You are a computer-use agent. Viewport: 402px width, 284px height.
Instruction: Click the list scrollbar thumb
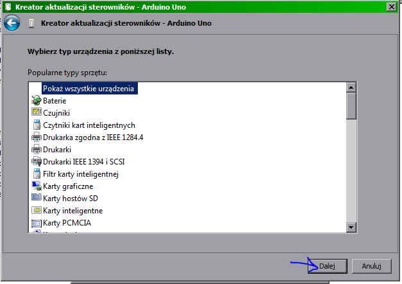tap(351, 105)
